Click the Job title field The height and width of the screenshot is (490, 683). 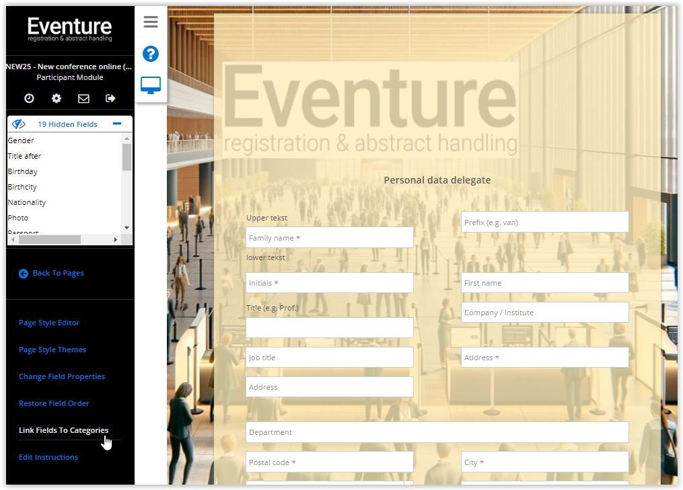329,358
